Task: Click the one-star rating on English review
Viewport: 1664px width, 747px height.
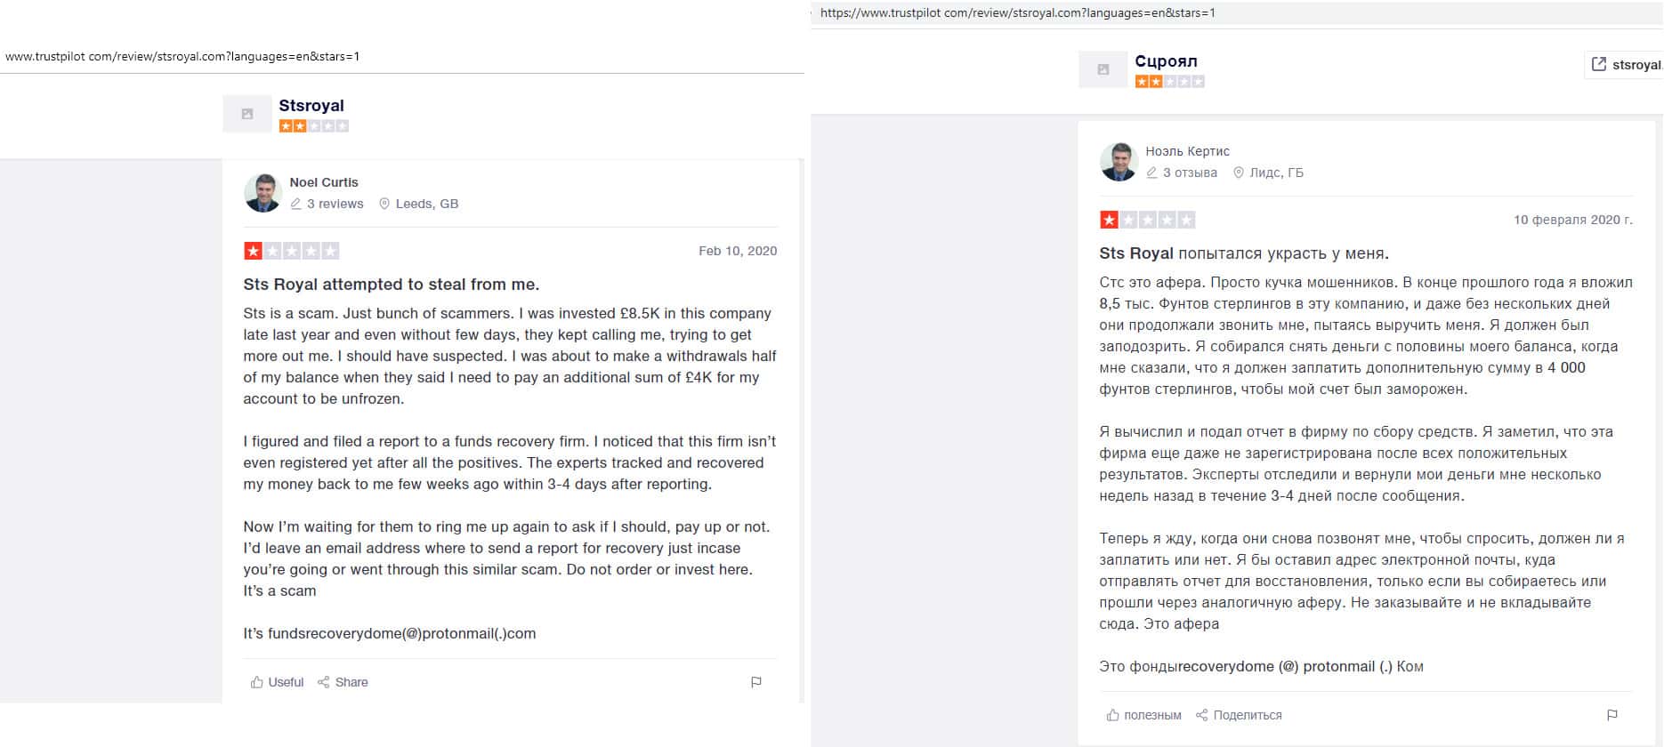Action: click(254, 251)
